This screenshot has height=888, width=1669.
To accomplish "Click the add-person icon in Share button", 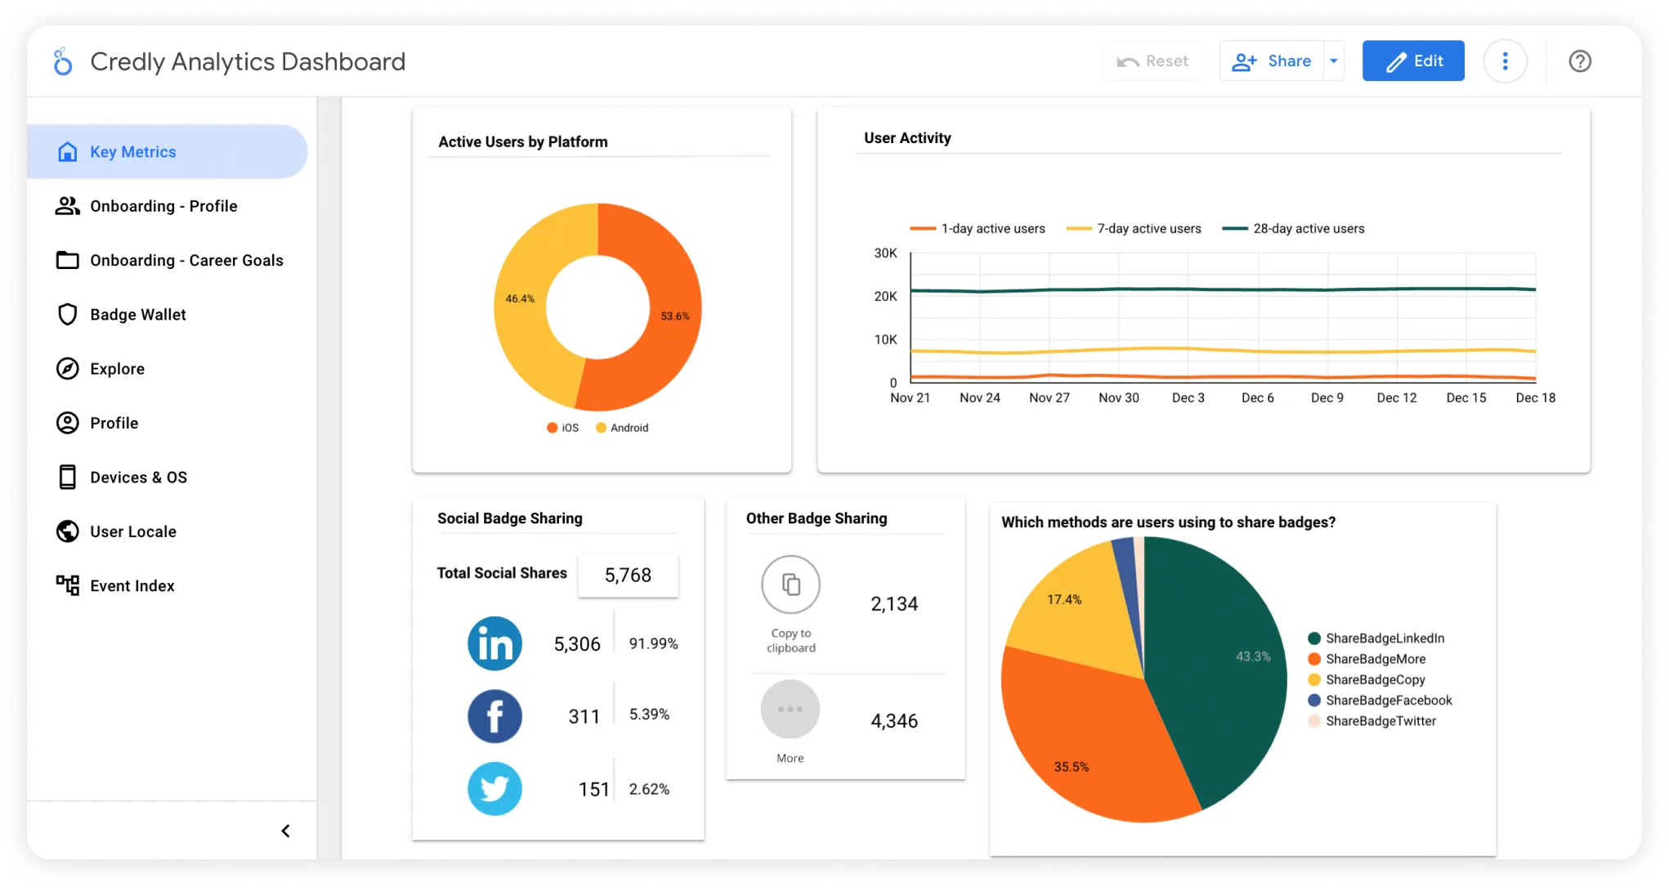I will (1244, 61).
